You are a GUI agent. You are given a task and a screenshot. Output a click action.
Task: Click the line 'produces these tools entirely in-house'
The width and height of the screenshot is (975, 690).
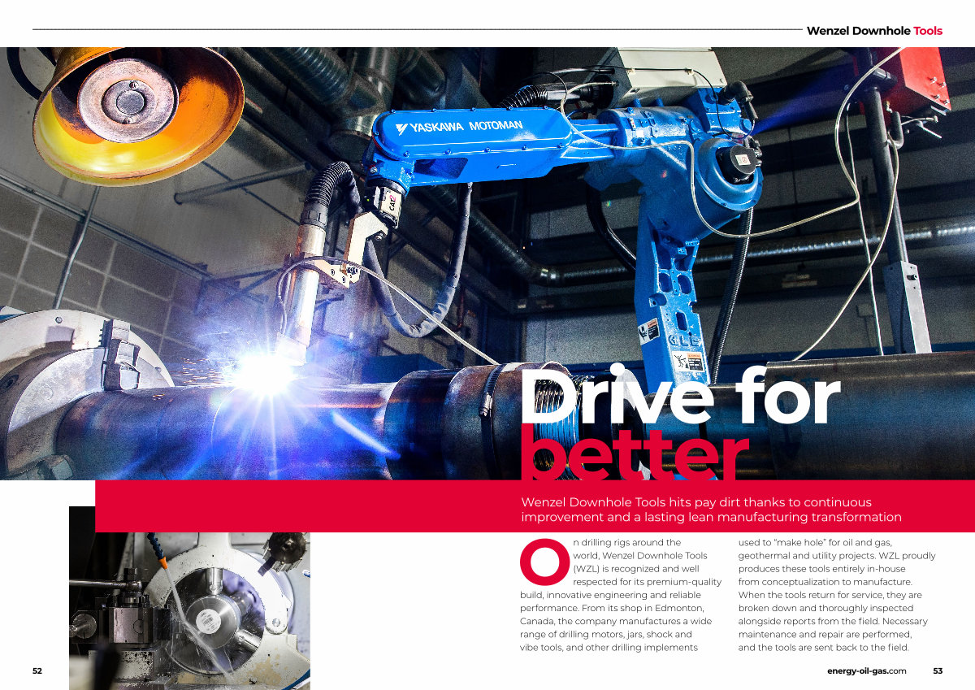tap(821, 569)
